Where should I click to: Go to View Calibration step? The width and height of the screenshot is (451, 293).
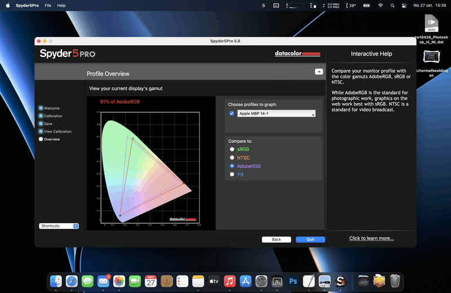[x=55, y=131]
